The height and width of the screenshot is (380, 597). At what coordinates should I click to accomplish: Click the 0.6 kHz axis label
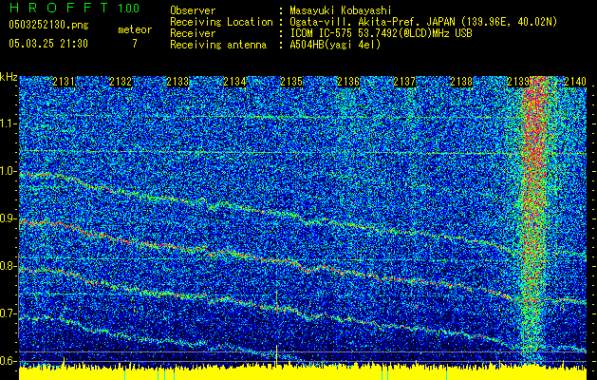coord(9,361)
